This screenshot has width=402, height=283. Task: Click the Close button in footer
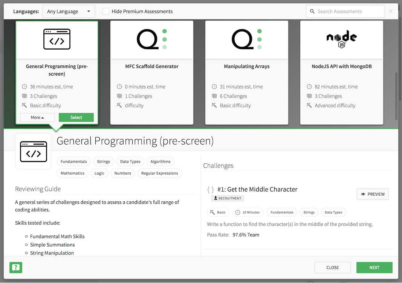[333, 268]
